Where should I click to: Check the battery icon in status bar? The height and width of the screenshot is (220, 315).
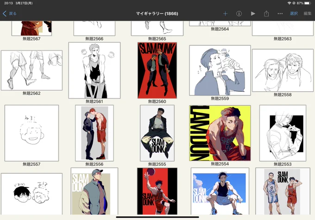point(308,3)
